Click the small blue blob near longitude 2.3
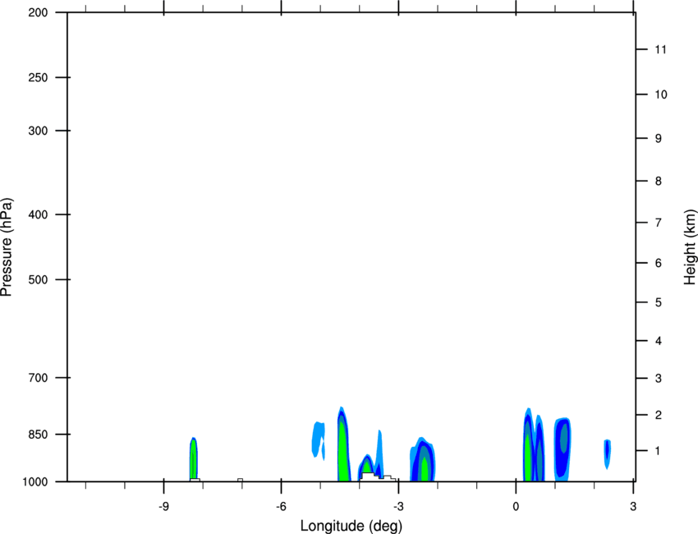The image size is (698, 534). click(607, 453)
